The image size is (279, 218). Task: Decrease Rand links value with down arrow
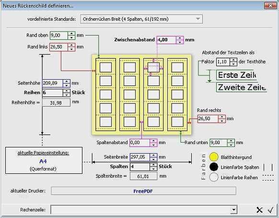[71, 49]
